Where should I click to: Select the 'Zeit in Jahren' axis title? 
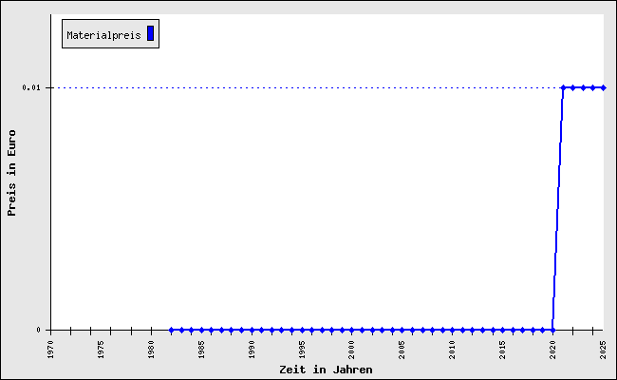click(x=326, y=370)
